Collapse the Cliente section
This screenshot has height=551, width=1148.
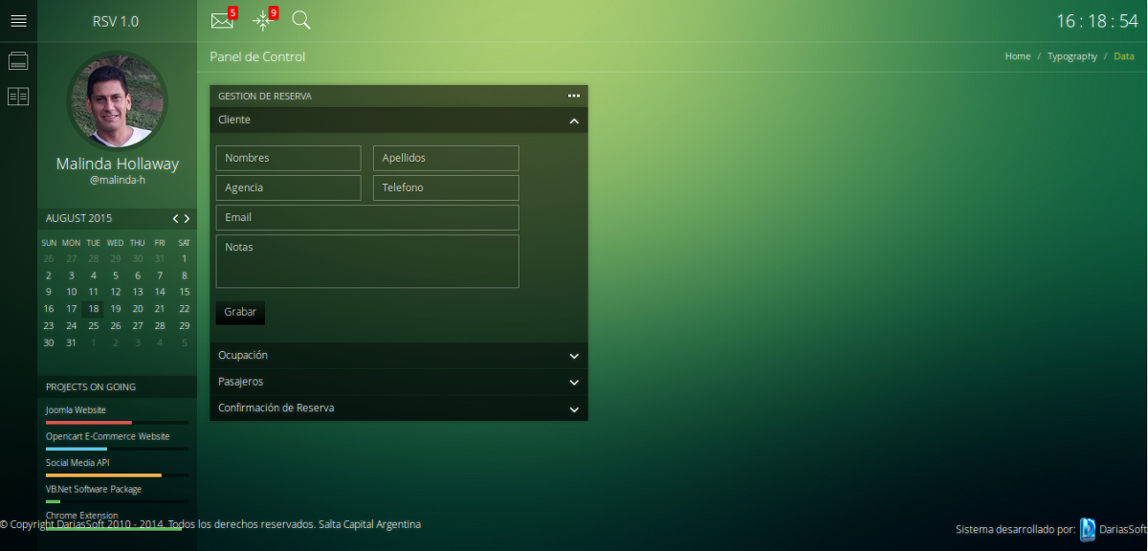(x=574, y=121)
